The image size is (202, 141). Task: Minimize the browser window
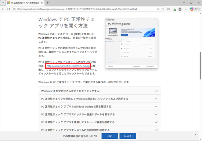tap(184, 3)
